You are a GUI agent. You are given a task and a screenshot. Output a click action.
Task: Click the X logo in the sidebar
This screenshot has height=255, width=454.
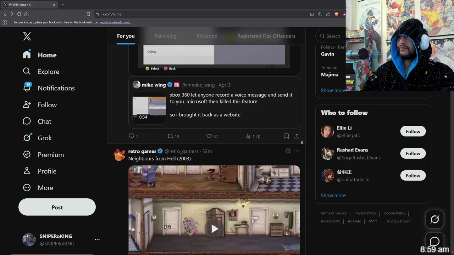click(x=27, y=36)
